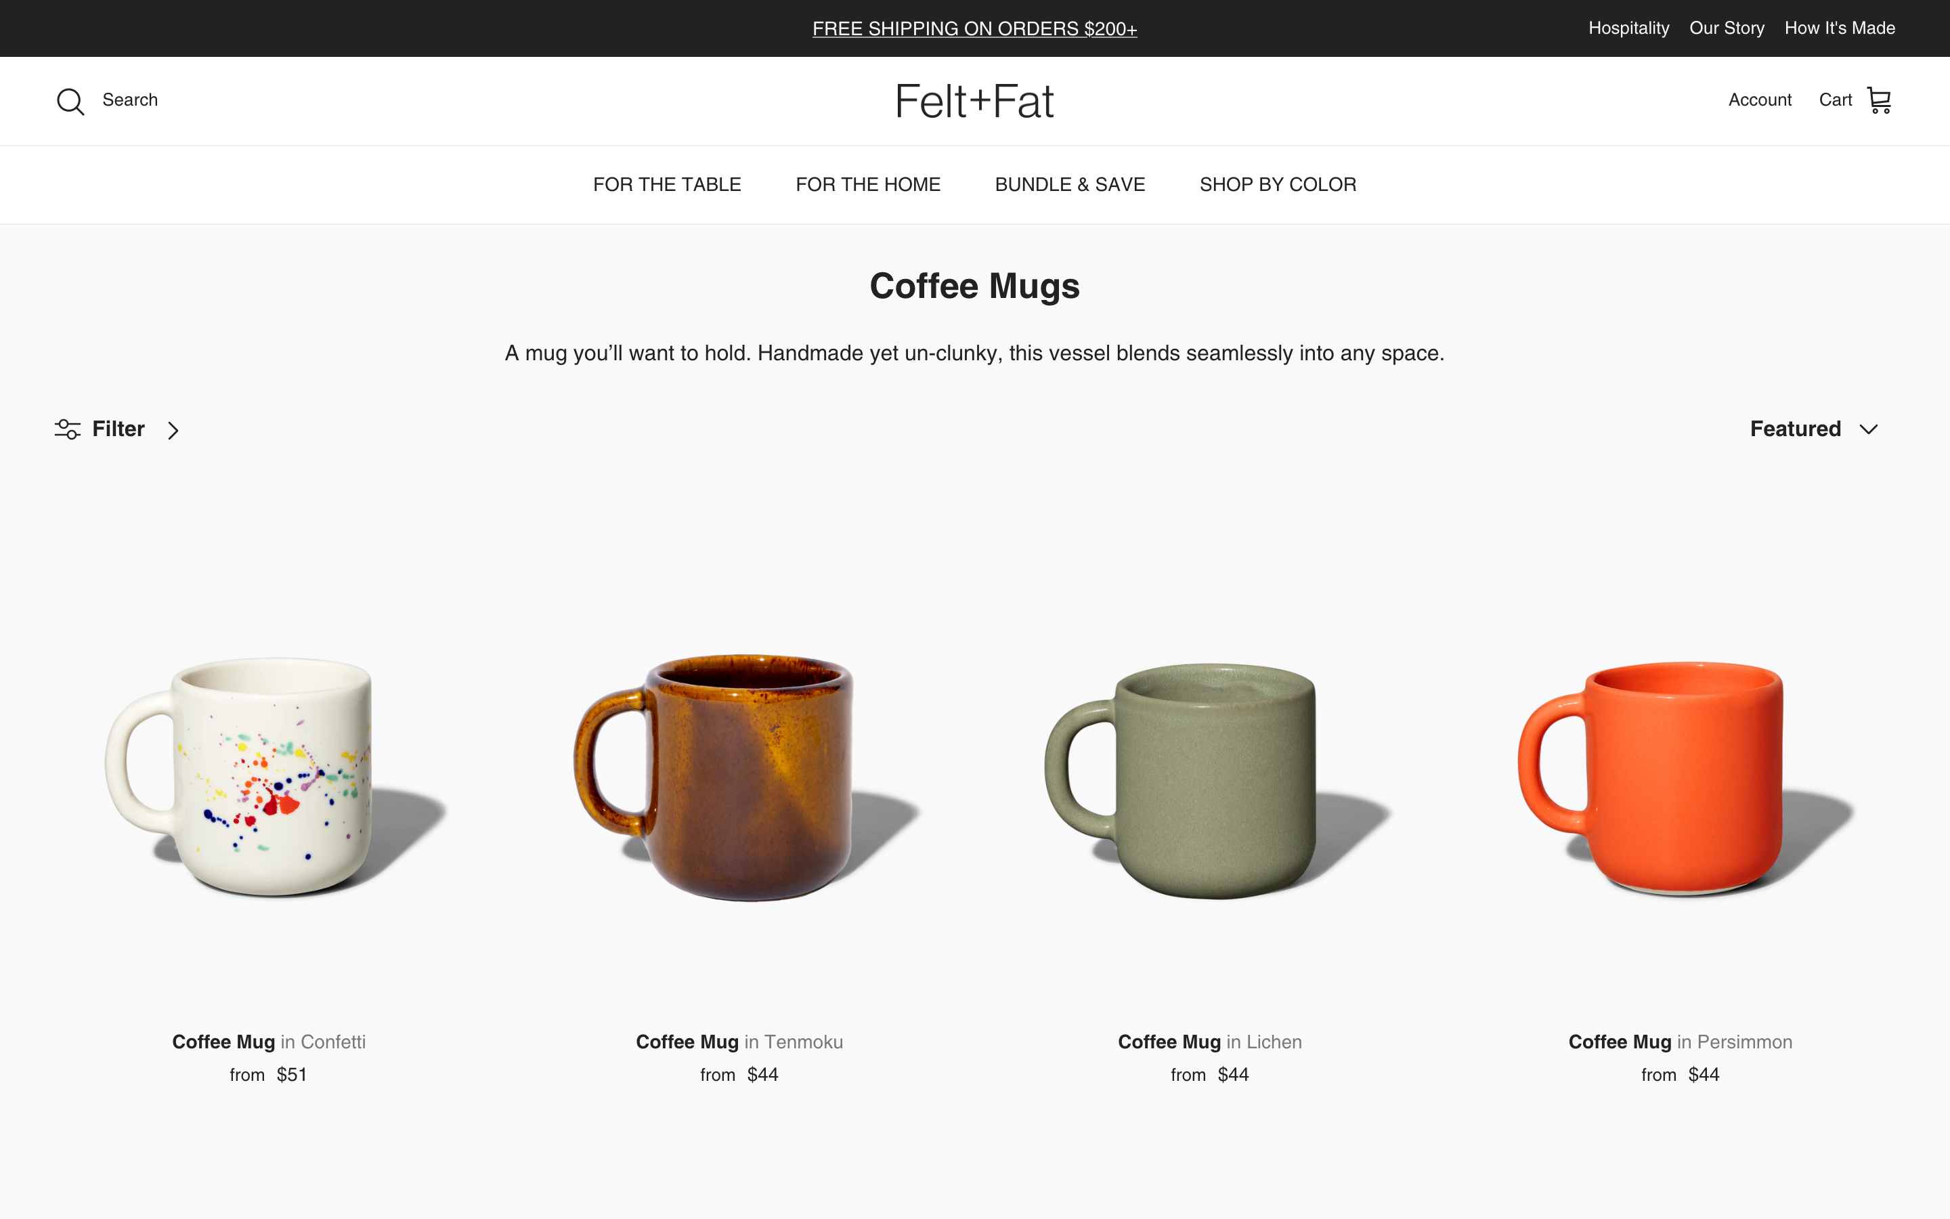The image size is (1950, 1219).
Task: Click the Cart text label
Action: point(1836,99)
